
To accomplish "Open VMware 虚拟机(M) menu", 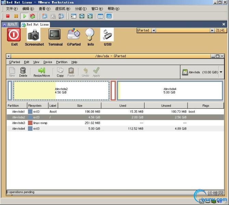I will [63, 9].
